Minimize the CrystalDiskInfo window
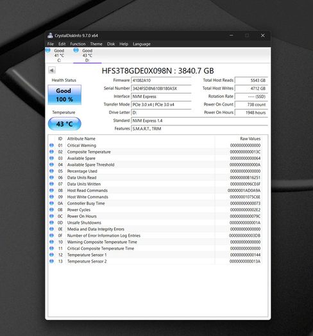313x336 pixels. pyautogui.click(x=232, y=35)
